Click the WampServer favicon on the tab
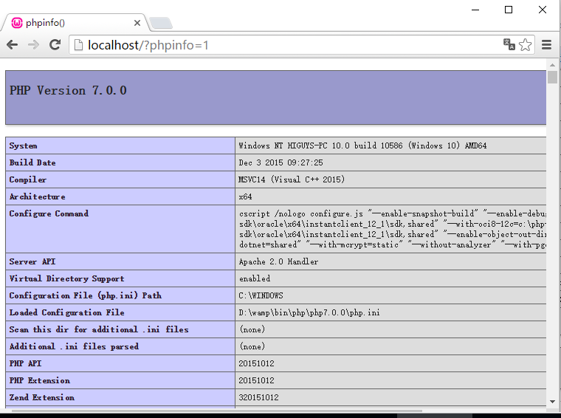 coord(17,23)
